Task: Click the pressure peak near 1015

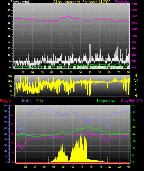Action: [x=68, y=16]
